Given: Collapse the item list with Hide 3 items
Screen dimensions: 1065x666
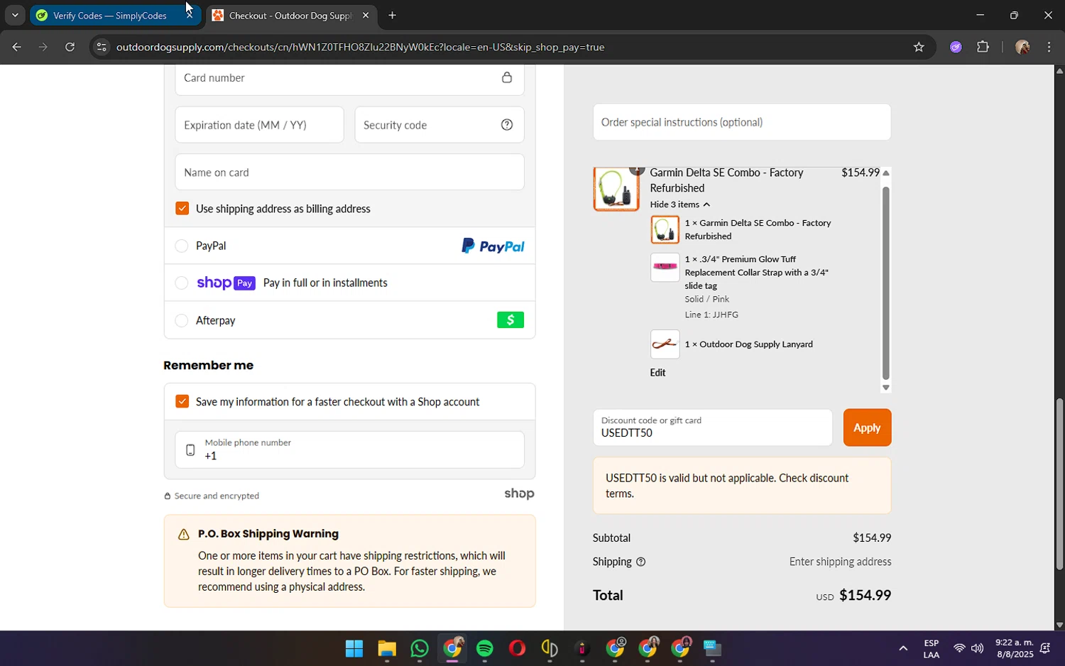Looking at the screenshot, I should click(679, 204).
